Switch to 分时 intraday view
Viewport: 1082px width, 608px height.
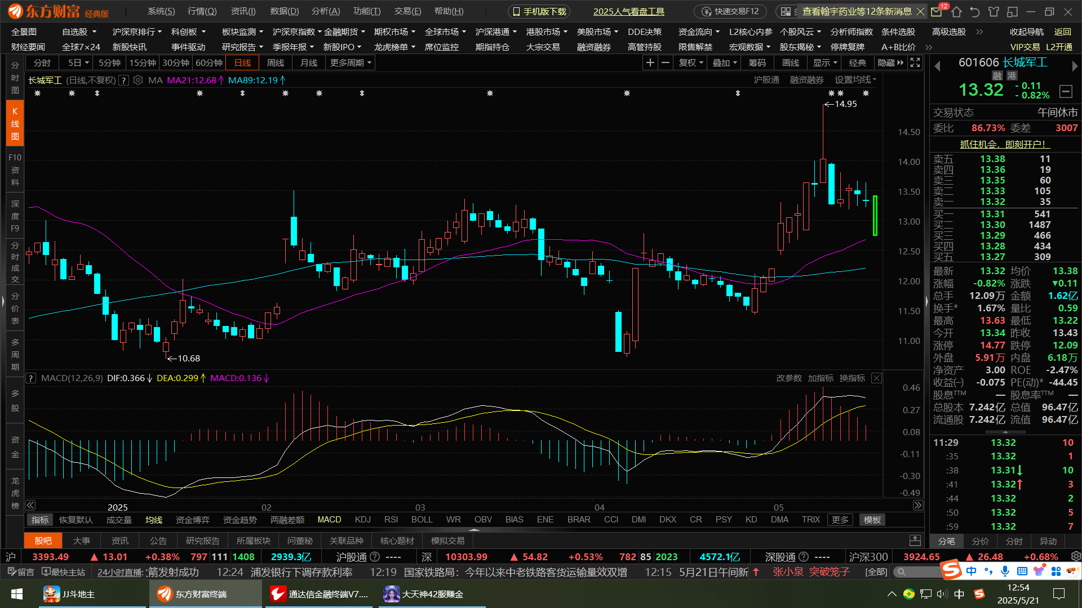pos(42,63)
